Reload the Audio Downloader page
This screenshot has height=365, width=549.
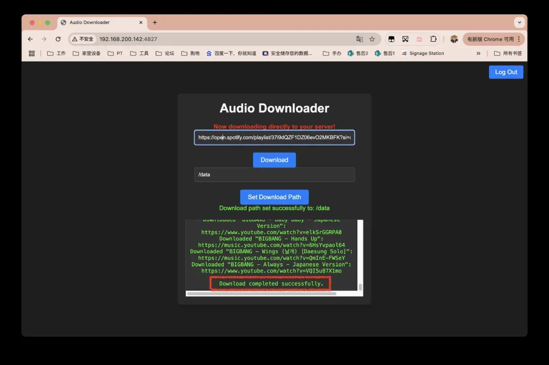[x=58, y=39]
